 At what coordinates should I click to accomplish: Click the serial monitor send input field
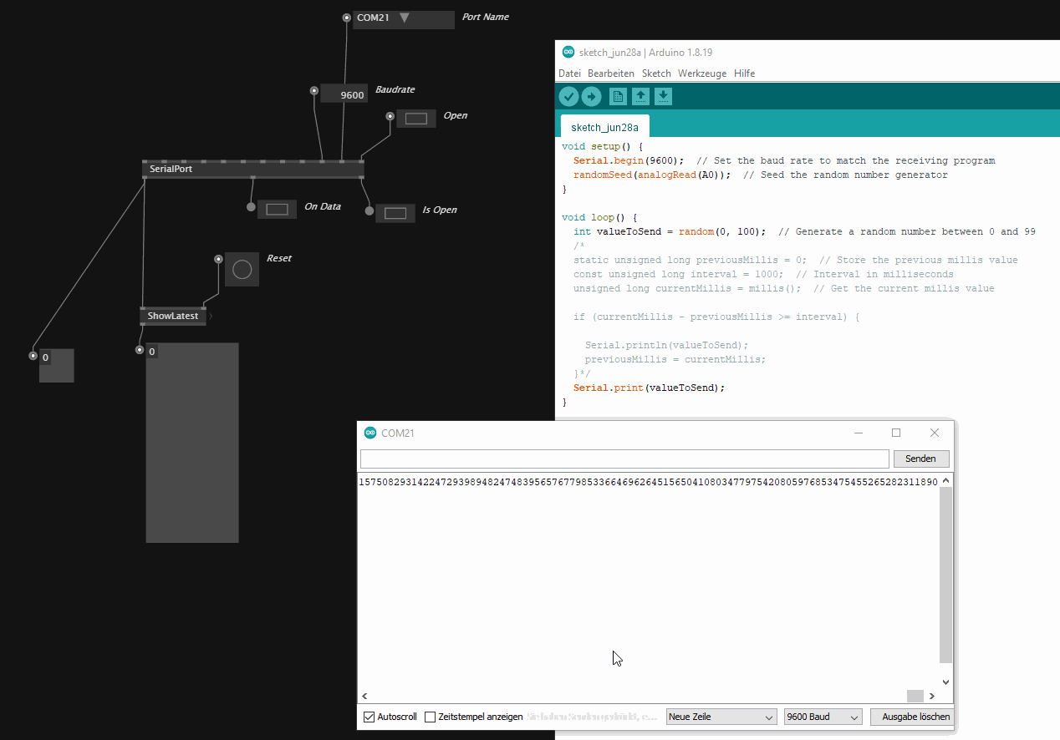tap(624, 459)
